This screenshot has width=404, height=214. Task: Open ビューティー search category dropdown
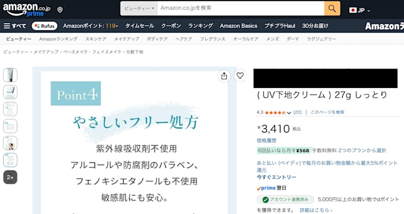[139, 8]
